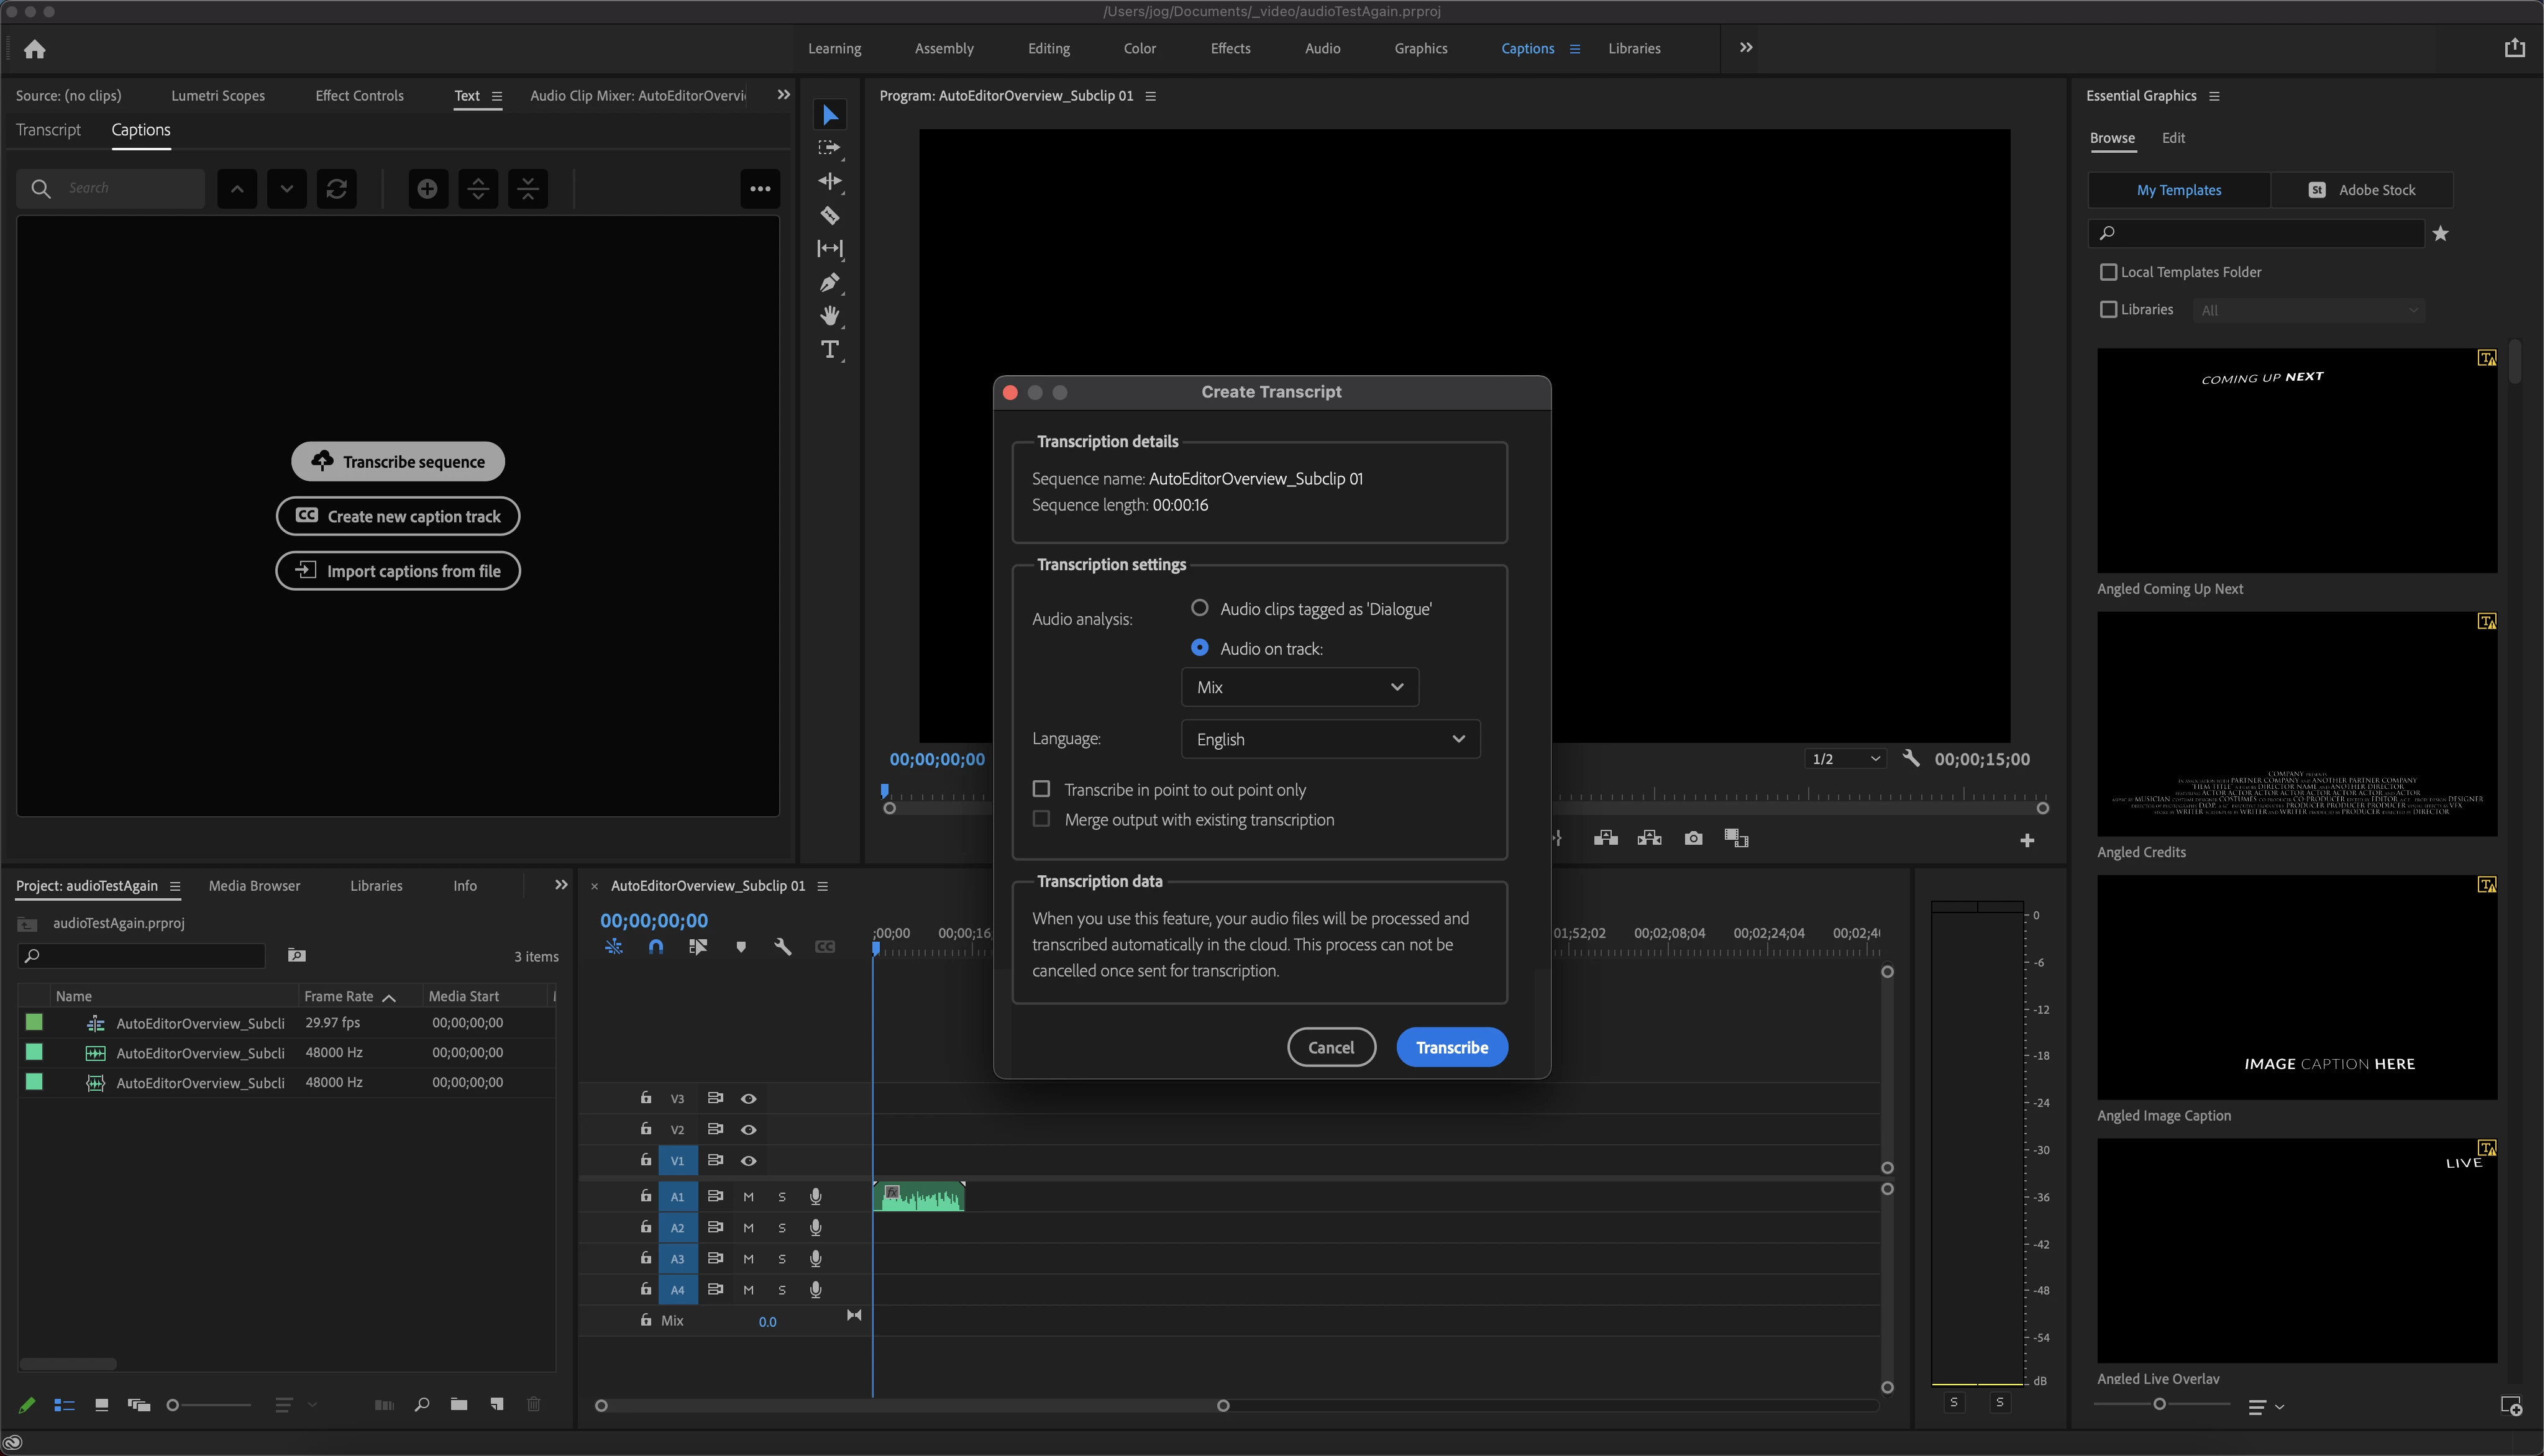
Task: Select the Razor tool
Action: coord(829,215)
